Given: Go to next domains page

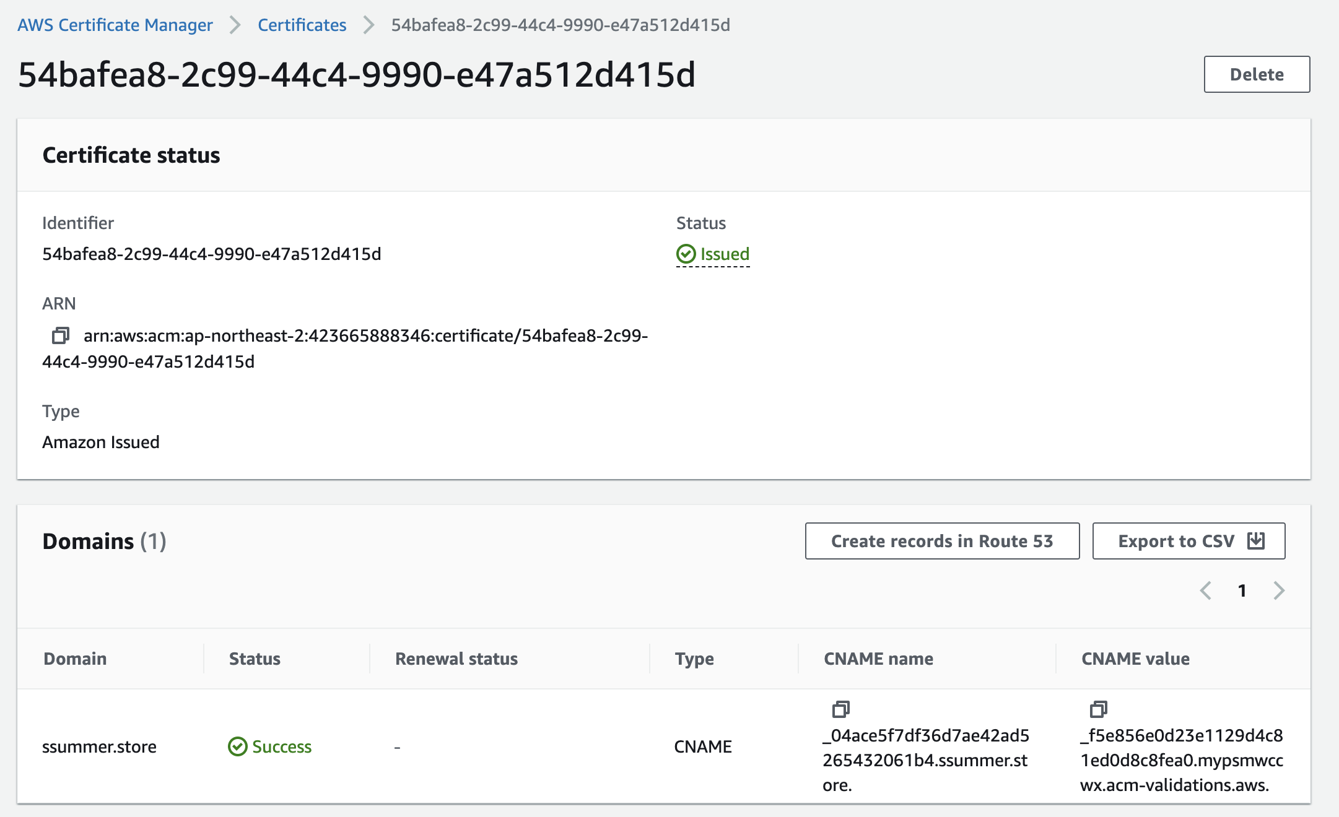Looking at the screenshot, I should pos(1279,590).
